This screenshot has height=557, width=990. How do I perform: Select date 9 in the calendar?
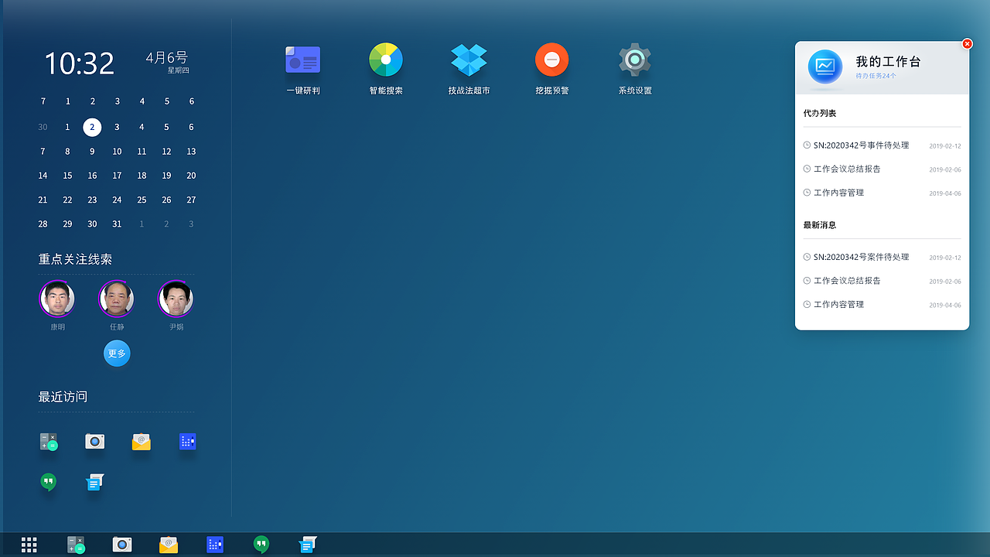92,152
